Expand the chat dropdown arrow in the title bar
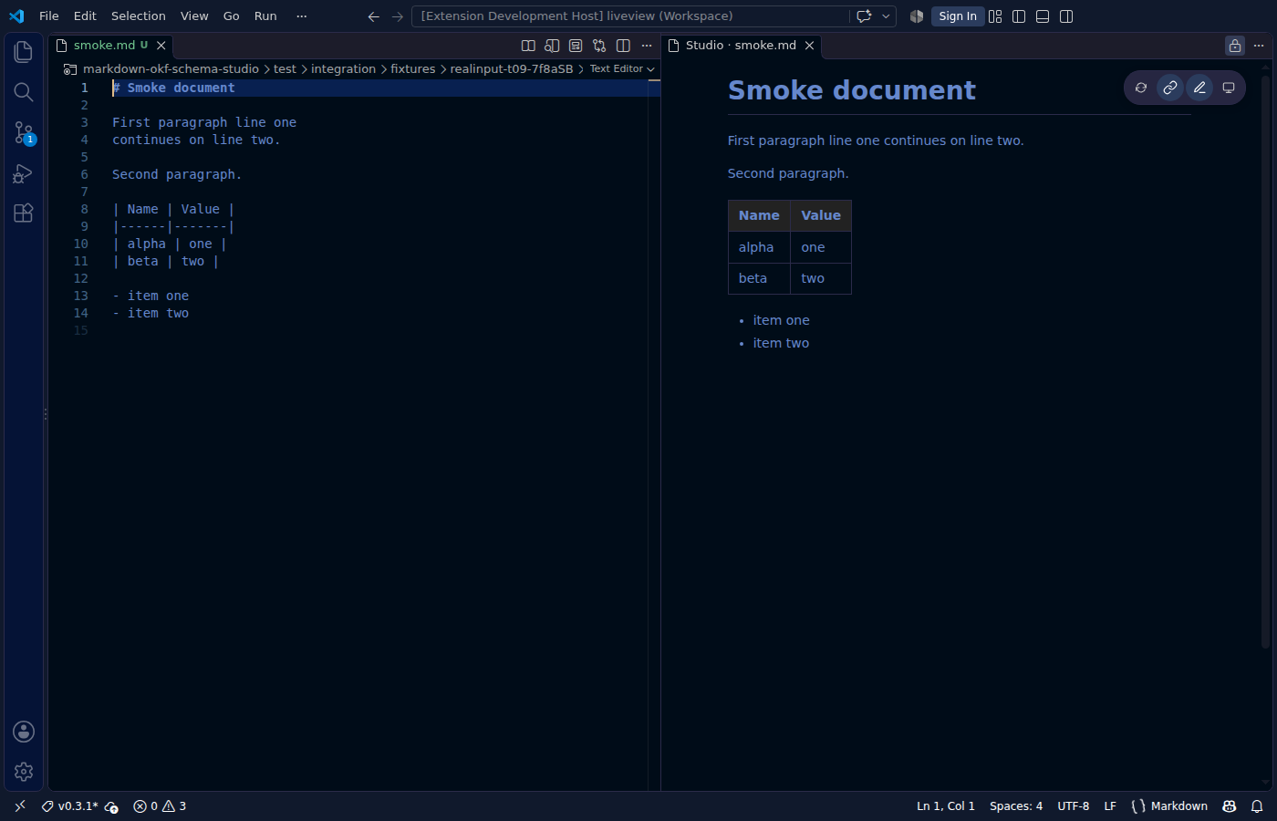This screenshot has height=821, width=1277. (x=886, y=16)
